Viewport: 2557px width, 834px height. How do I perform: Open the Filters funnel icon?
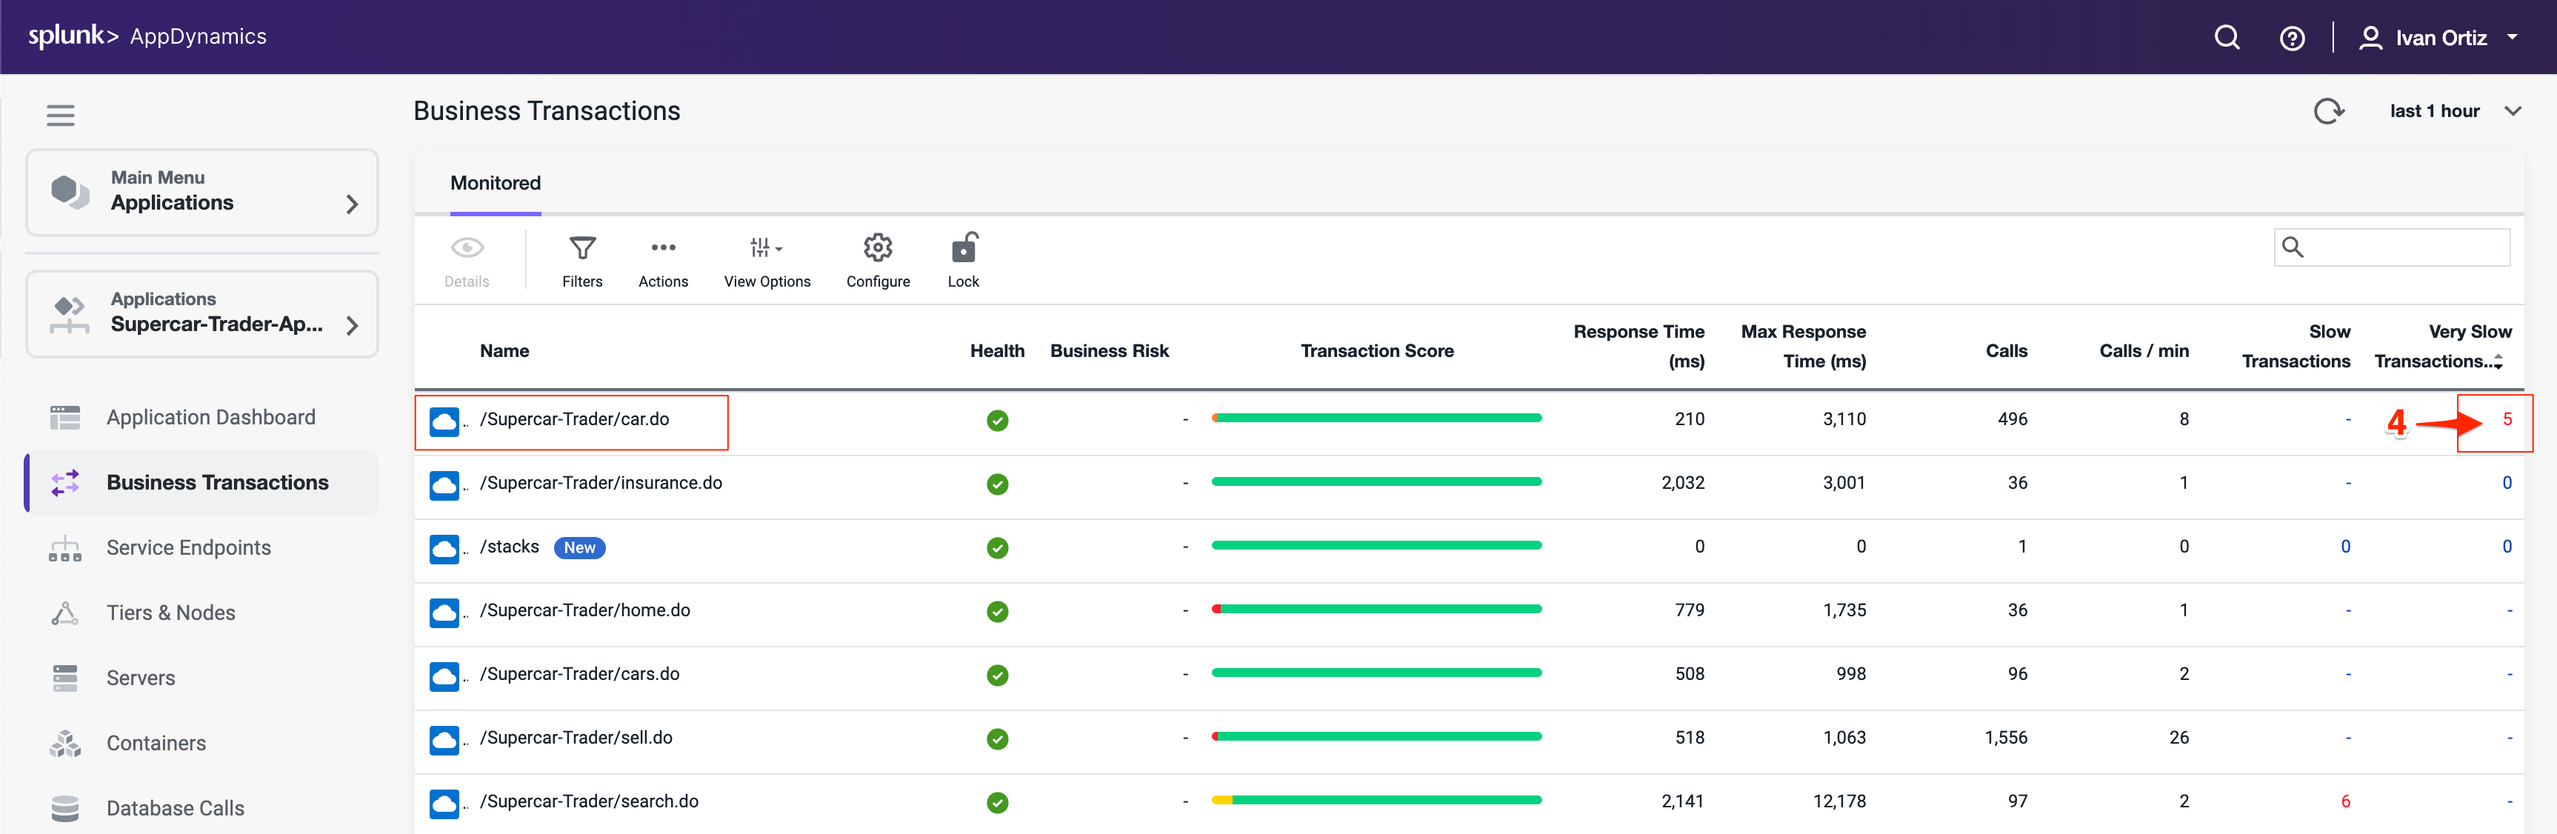pos(581,248)
